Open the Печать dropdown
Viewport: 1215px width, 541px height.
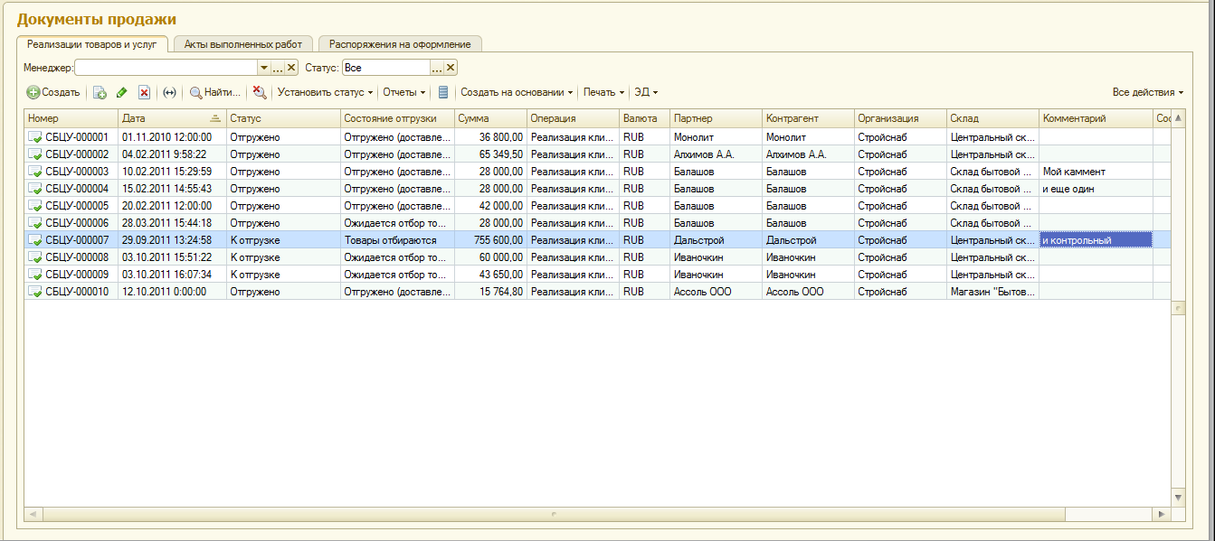[x=603, y=92]
